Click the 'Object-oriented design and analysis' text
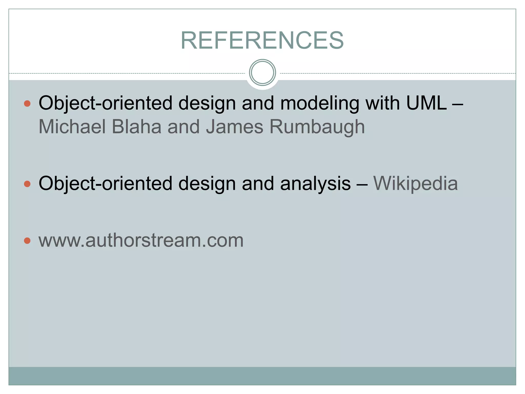Viewport: 525px width, 394px height. pos(194,183)
